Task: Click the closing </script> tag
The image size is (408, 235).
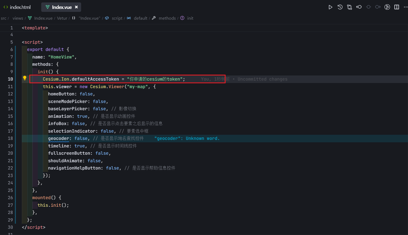Action: [x=34, y=227]
